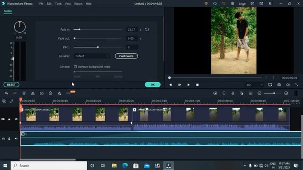Click the lightbulb tips icon
The image size is (303, 170).
coord(206,4)
